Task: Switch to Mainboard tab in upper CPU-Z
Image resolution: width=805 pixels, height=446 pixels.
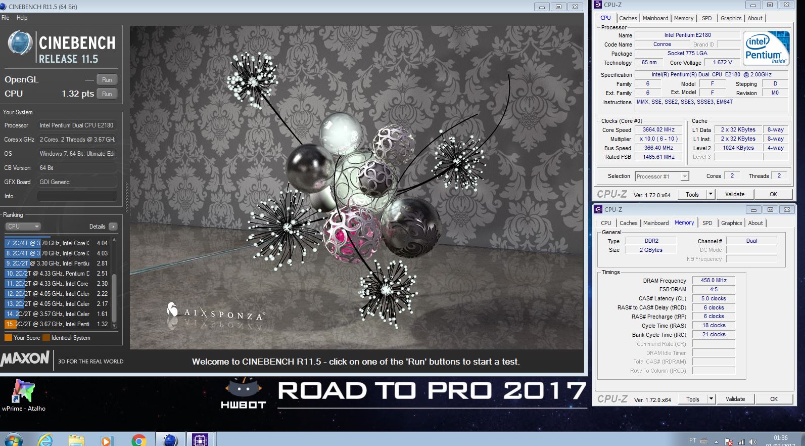Action: click(x=655, y=18)
